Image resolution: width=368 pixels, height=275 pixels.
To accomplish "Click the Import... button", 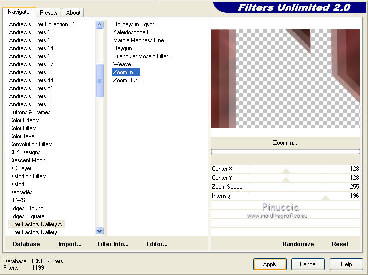I will tap(70, 244).
